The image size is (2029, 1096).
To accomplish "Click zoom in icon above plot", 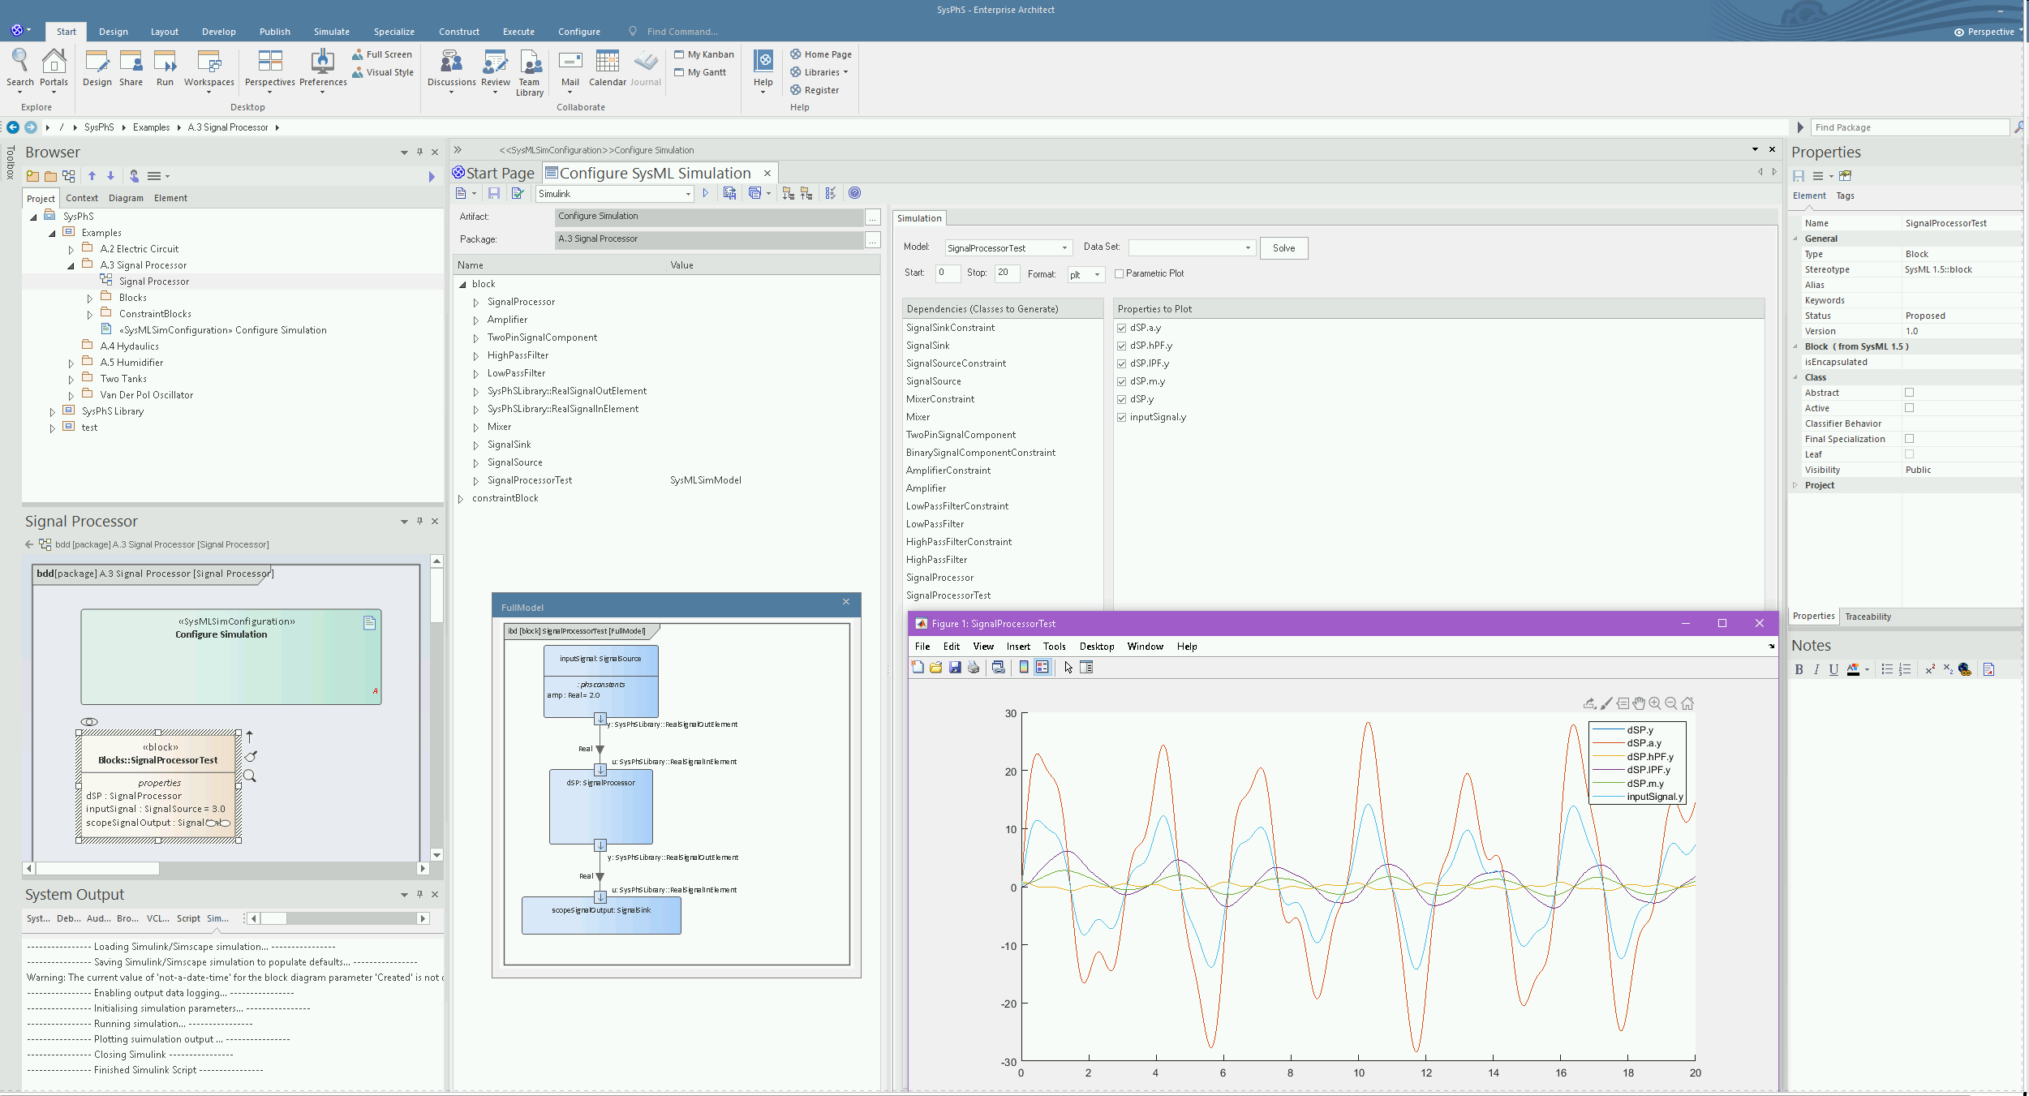I will pyautogui.click(x=1655, y=704).
